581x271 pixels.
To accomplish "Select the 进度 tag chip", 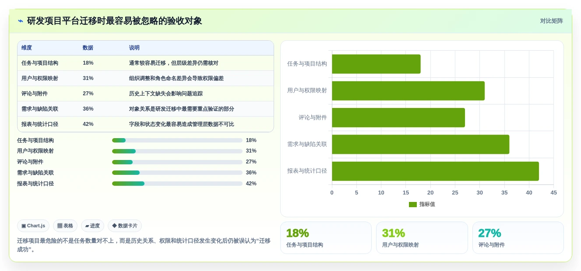I will coord(92,226).
